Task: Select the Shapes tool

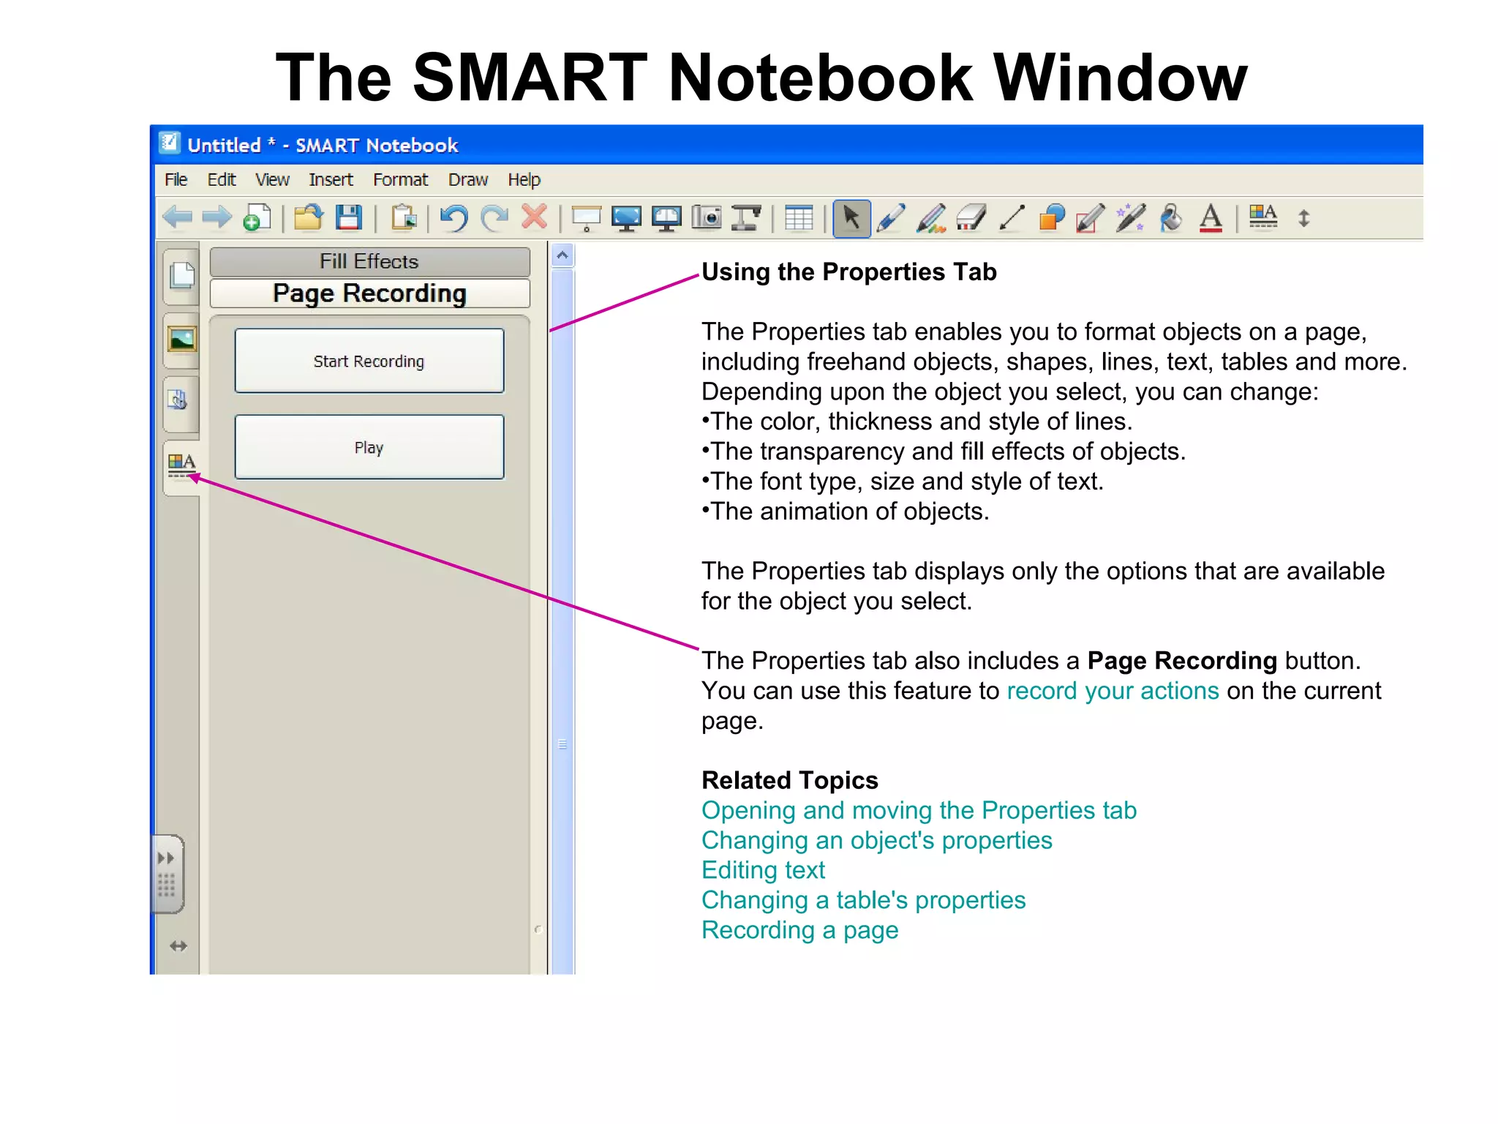Action: (1052, 218)
